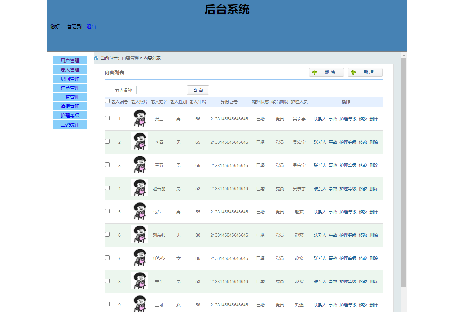Click 修改 link for 张三

click(363, 119)
